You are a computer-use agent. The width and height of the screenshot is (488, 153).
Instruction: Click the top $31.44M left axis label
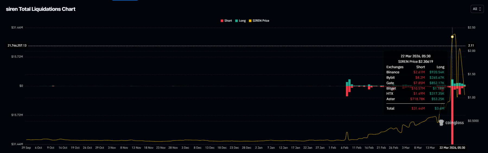pos(17,28)
